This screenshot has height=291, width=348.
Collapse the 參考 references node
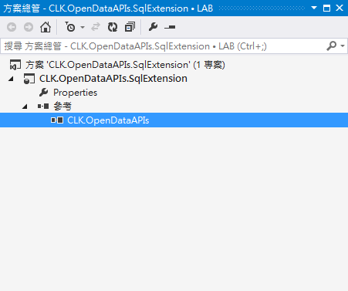pos(25,107)
